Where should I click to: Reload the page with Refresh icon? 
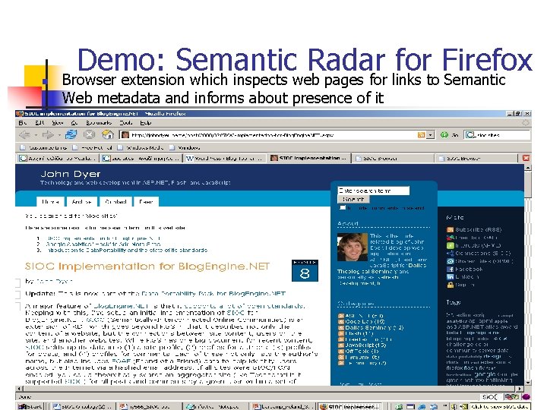pyautogui.click(x=71, y=134)
